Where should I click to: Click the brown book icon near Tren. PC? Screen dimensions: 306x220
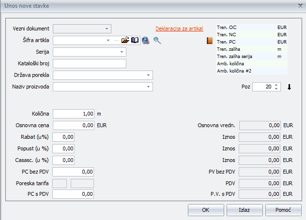[x=210, y=41]
